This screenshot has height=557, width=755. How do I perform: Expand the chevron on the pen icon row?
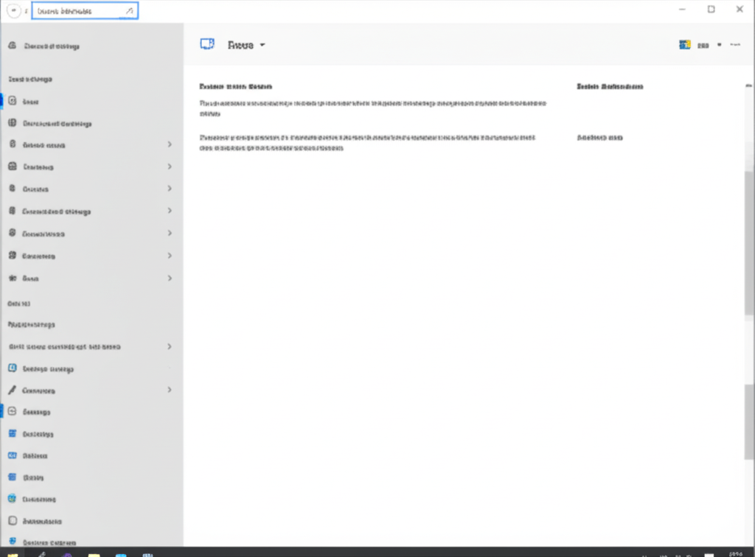click(170, 390)
